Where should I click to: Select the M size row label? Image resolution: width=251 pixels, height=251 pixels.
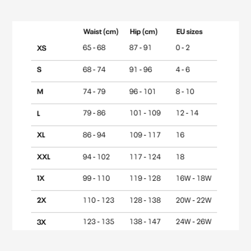point(40,92)
